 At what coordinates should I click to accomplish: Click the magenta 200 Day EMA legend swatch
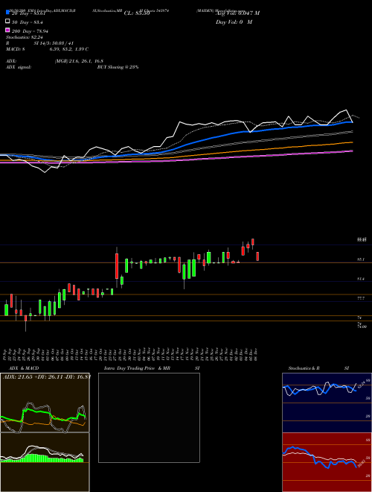[x=7, y=30]
